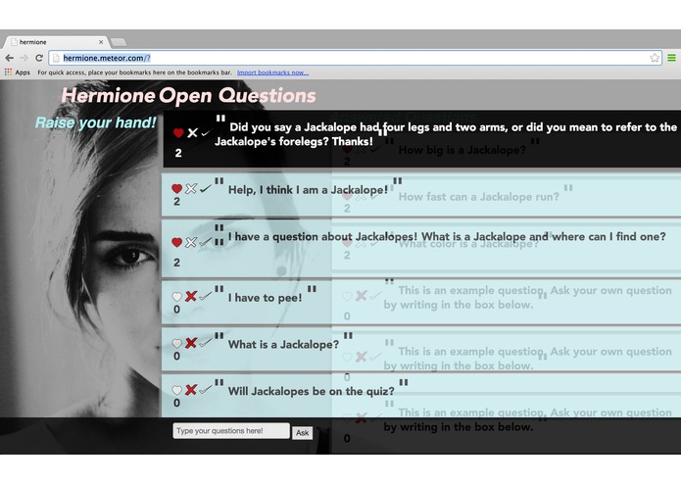Click the 'Type your questions here!' input box
Screen dimensions: 681x484
[x=231, y=431]
